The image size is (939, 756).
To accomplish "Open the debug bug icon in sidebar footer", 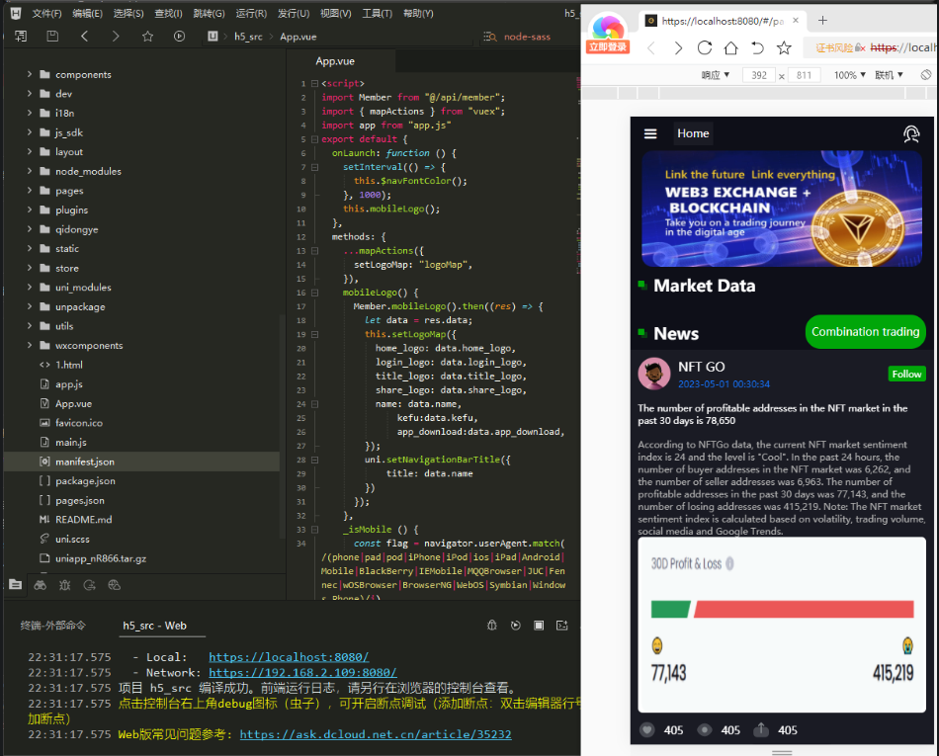I will pos(64,585).
